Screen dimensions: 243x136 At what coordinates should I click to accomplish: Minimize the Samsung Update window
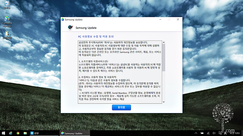(160, 19)
